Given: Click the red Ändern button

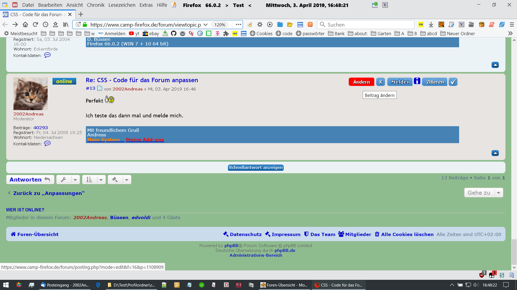Looking at the screenshot, I should [361, 82].
